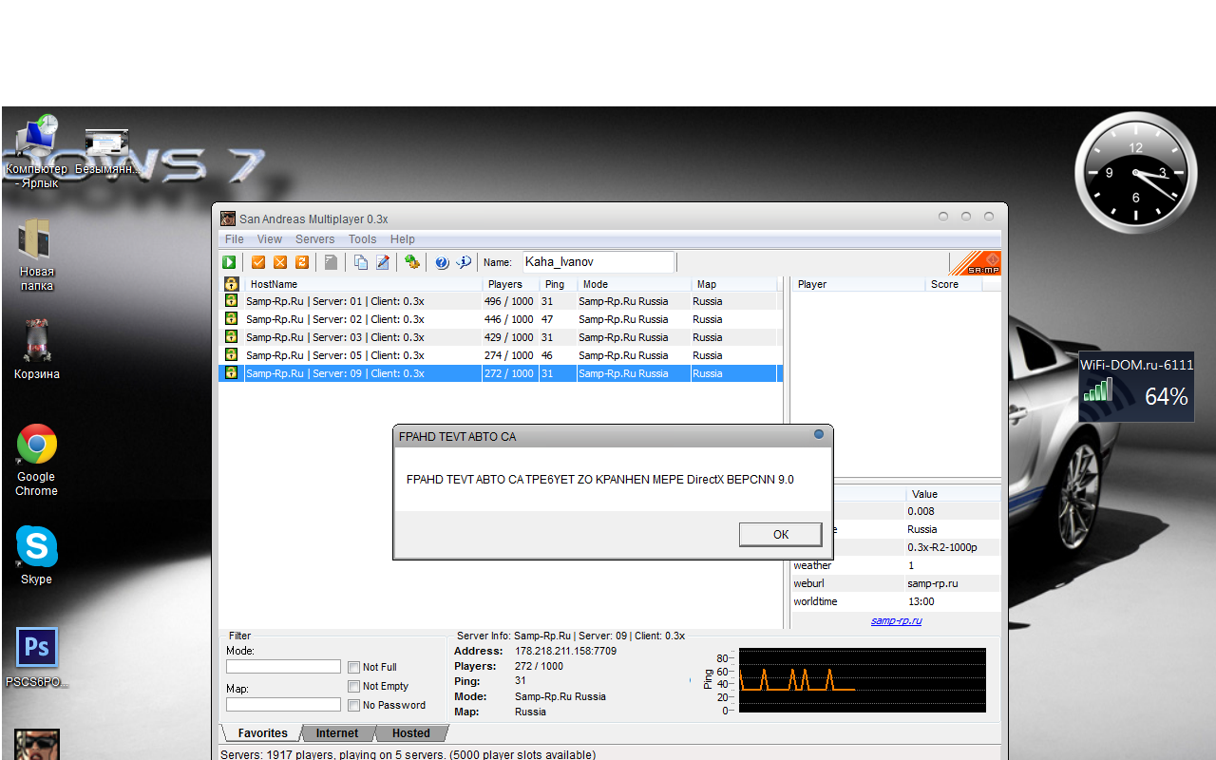Open the Tools menu
Viewport: 1216px width, 760px height.
tap(362, 239)
